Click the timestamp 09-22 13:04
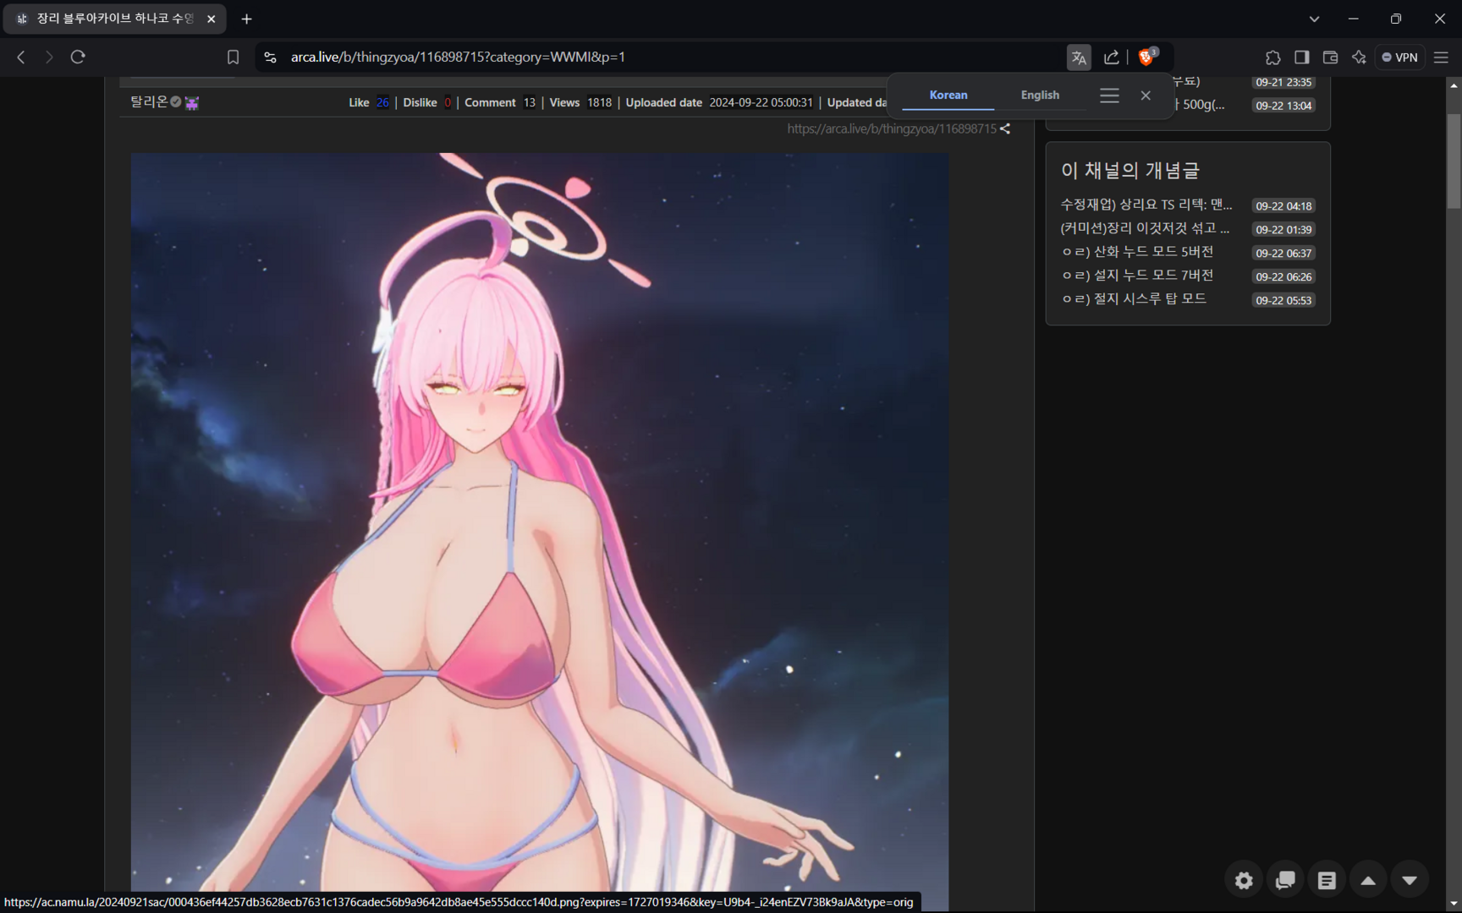The height and width of the screenshot is (913, 1462). pyautogui.click(x=1283, y=106)
